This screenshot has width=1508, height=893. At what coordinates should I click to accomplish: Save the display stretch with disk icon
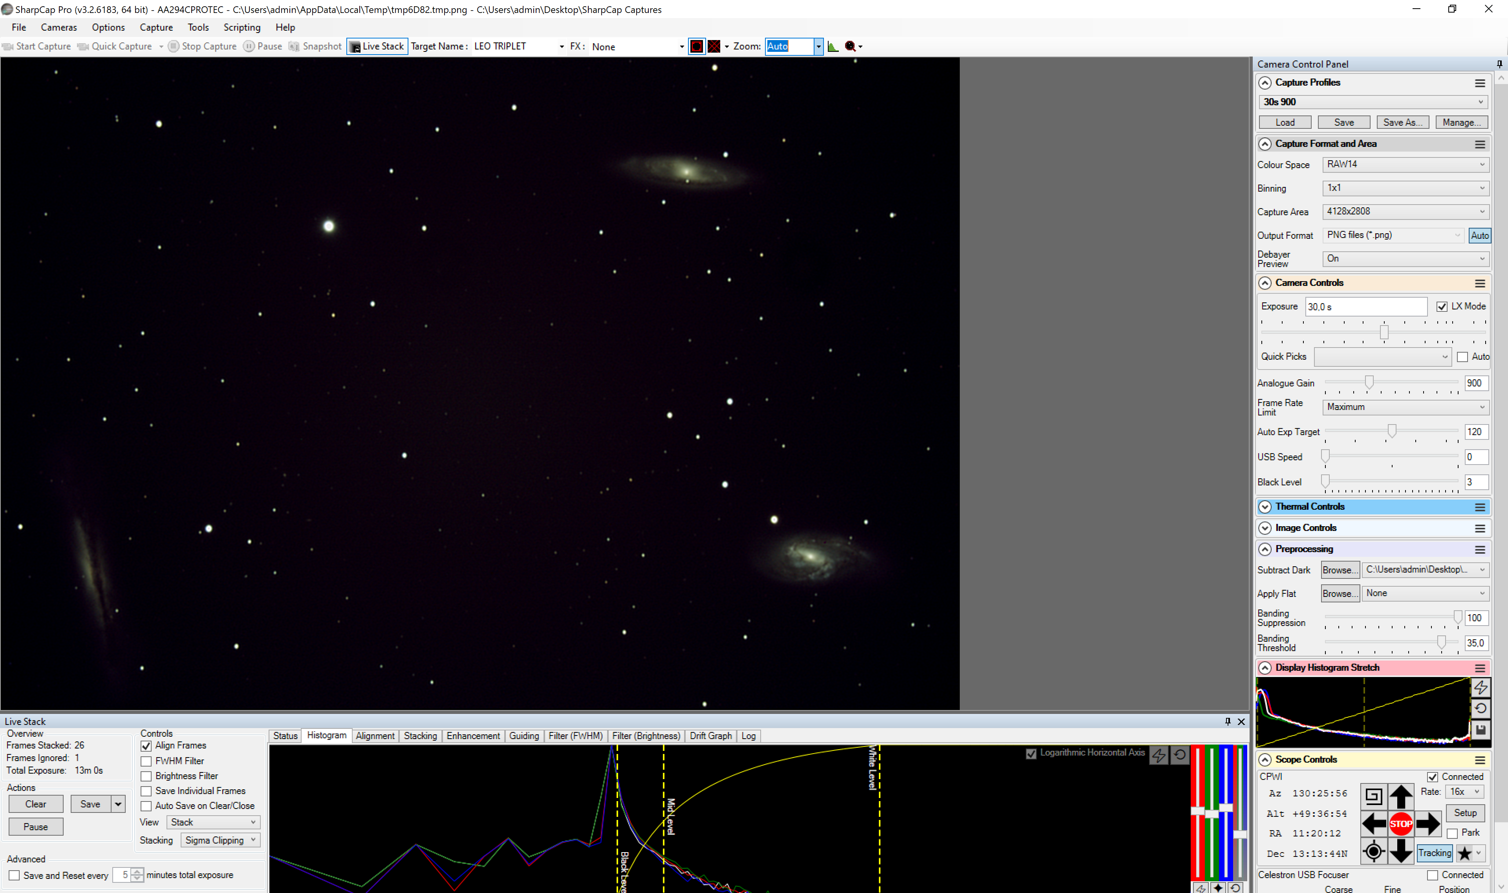pyautogui.click(x=1481, y=730)
